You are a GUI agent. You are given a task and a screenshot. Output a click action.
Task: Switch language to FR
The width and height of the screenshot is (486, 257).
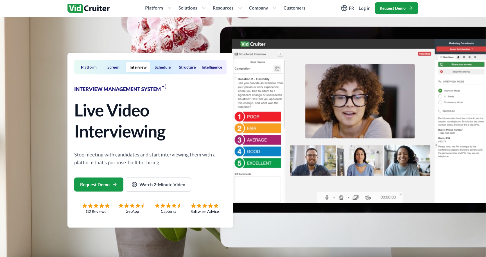pyautogui.click(x=351, y=8)
